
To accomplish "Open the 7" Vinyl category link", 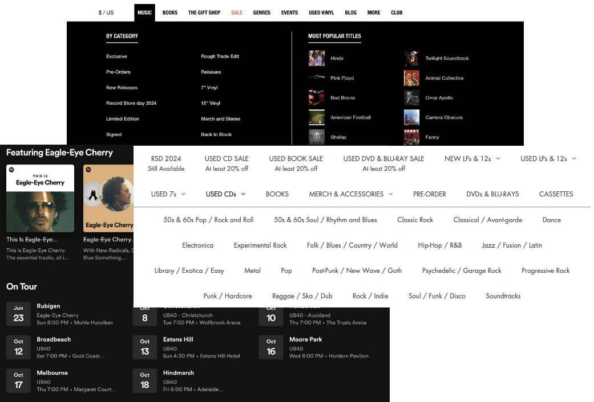I will click(209, 87).
